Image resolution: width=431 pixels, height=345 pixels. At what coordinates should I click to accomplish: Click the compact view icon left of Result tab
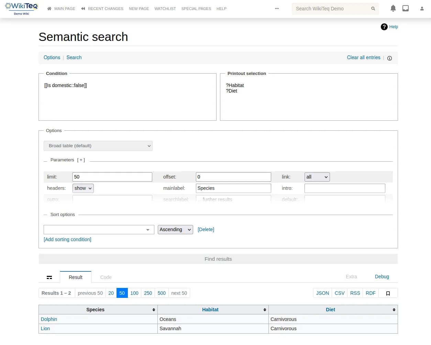point(49,277)
